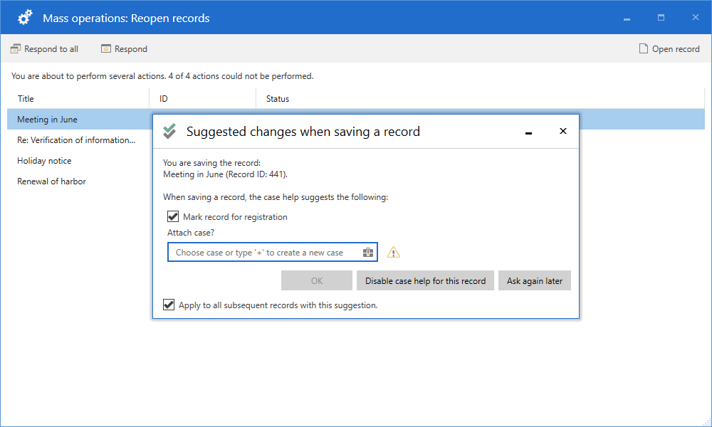The width and height of the screenshot is (712, 427).
Task: Select the Renewal of harbor row
Action: point(52,181)
